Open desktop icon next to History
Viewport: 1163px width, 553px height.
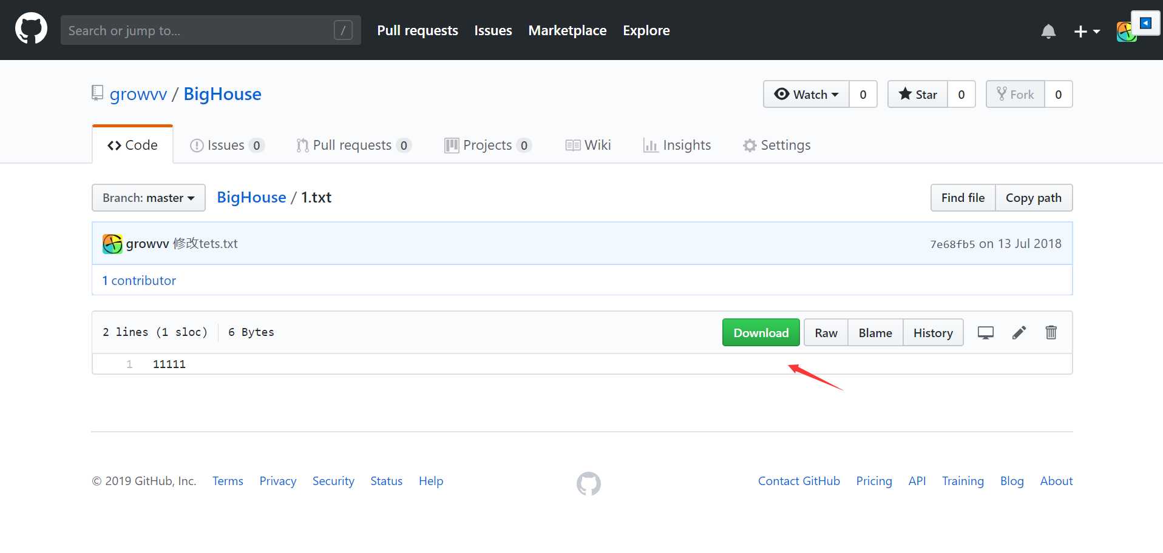click(x=985, y=332)
